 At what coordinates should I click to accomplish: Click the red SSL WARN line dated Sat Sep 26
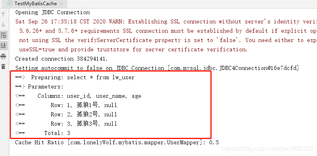[166, 22]
